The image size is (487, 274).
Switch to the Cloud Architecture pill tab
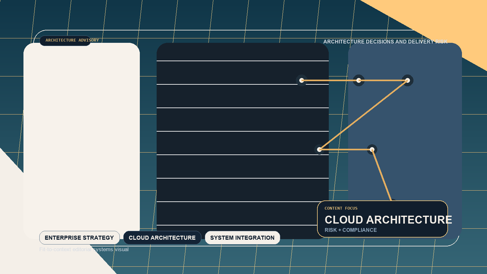(162, 238)
